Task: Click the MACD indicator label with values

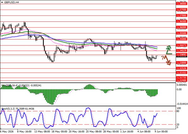Action: click(x=21, y=85)
